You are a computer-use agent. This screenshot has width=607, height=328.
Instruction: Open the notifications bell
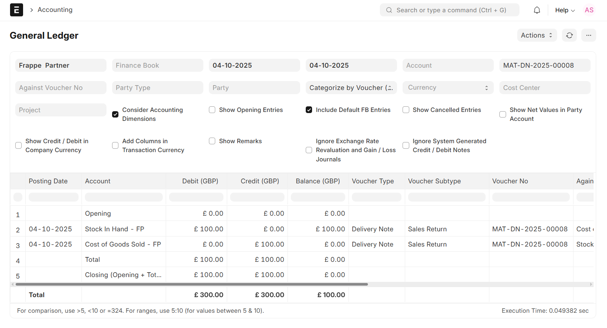537,10
